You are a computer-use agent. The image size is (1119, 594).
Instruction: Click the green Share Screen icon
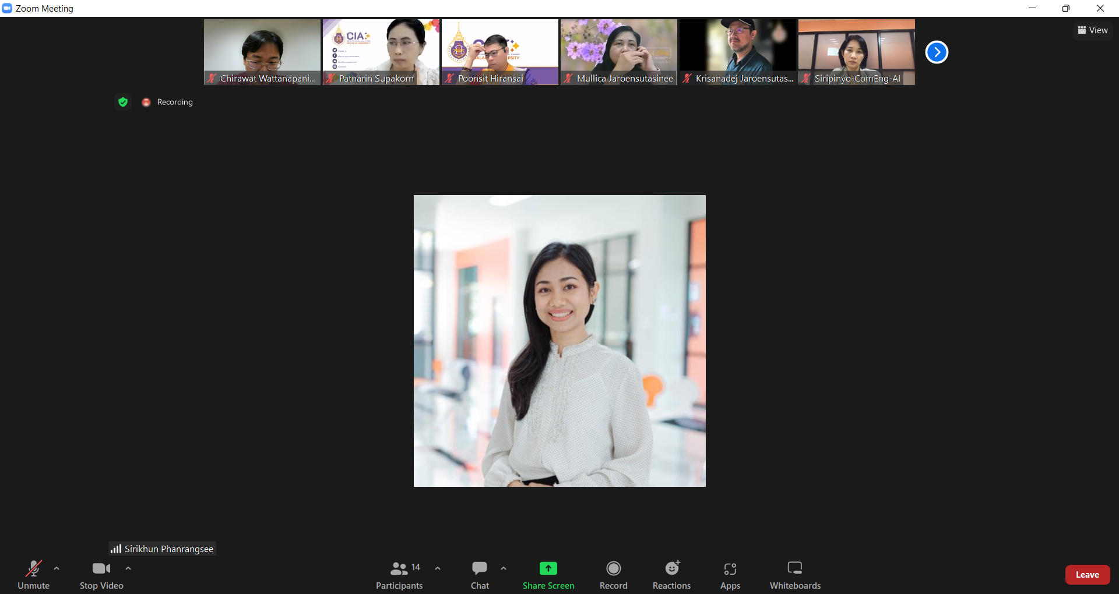tap(548, 568)
